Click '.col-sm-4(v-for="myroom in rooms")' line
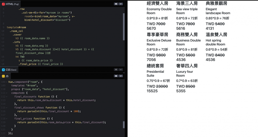The height and width of the screenshot is (137, 258). 47,13
